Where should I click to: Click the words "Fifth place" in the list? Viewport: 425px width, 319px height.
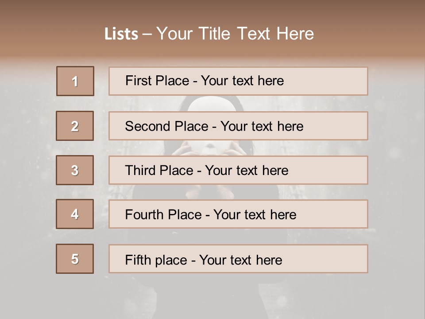[x=156, y=260]
